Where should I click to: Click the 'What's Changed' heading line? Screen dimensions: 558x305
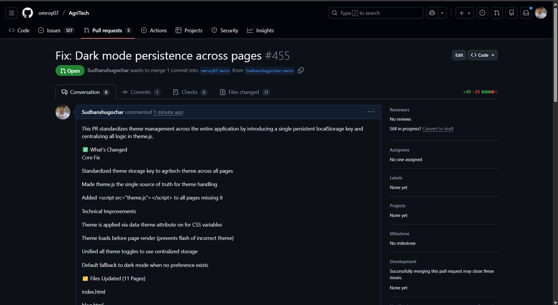105,150
